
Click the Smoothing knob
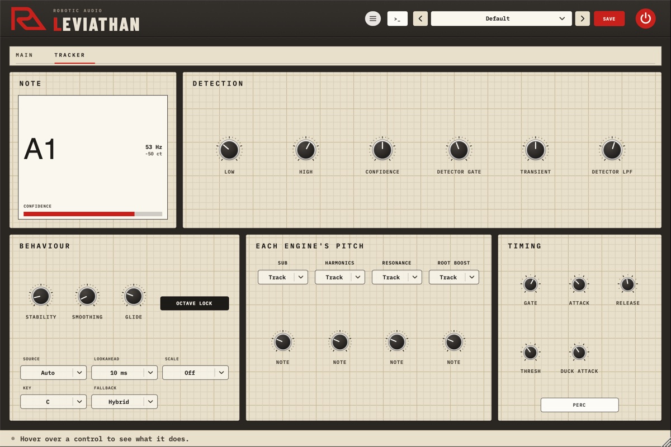point(87,296)
